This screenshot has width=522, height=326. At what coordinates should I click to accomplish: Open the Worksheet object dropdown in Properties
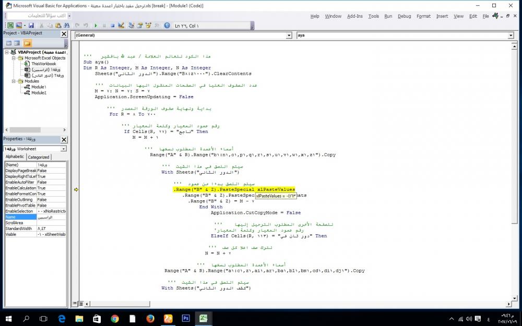pos(63,149)
